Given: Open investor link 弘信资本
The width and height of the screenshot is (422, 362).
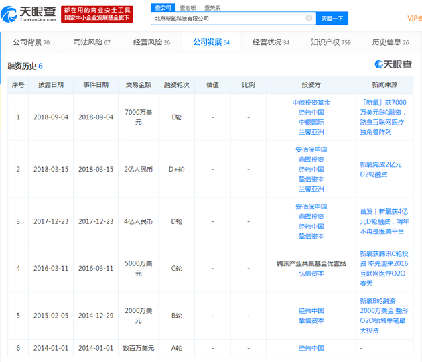Looking at the screenshot, I should pos(311,274).
